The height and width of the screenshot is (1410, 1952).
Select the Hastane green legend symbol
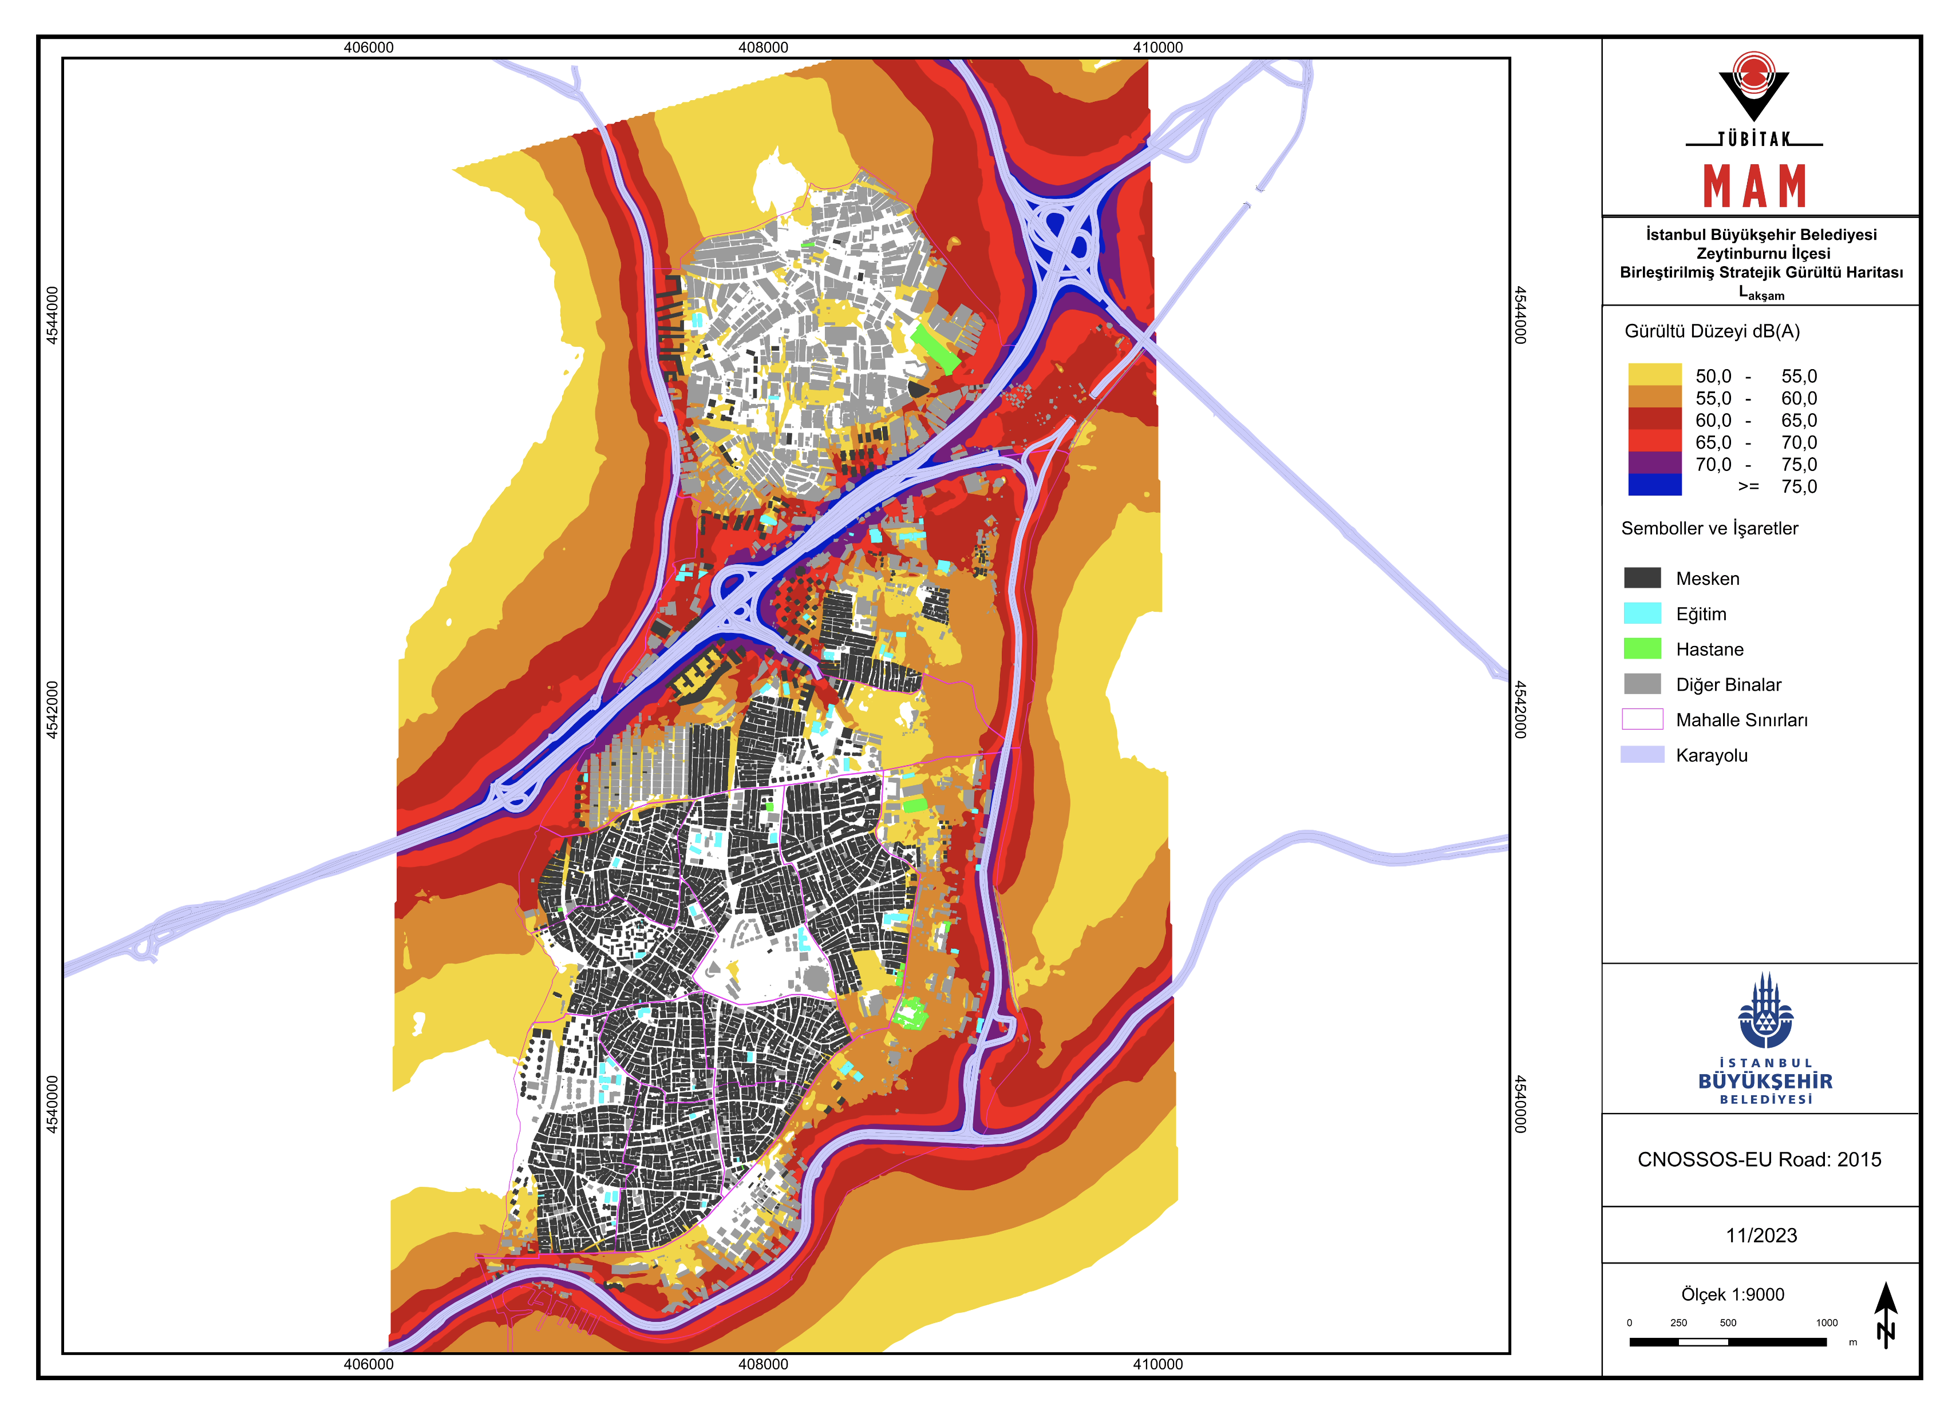[1642, 648]
